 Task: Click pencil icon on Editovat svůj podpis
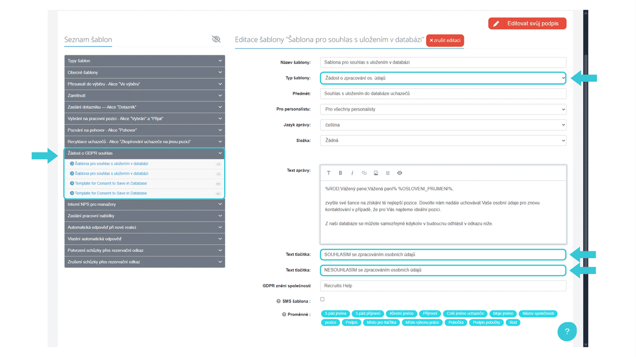496,24
